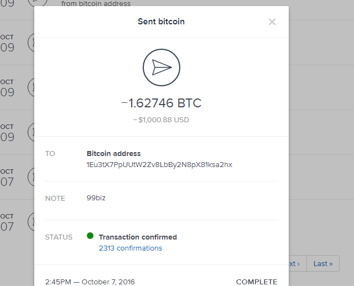This screenshot has height=286, width=354.
Task: Click the COMPLETE status label
Action: click(x=256, y=282)
